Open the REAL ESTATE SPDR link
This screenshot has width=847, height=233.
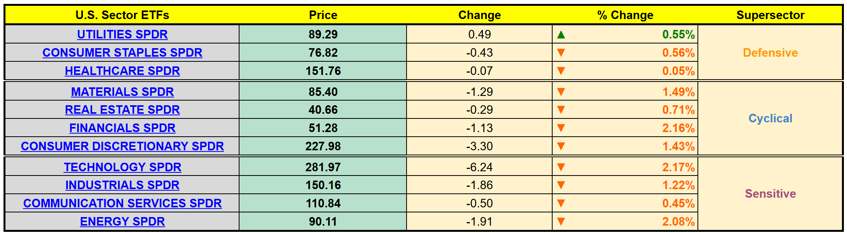click(x=122, y=110)
